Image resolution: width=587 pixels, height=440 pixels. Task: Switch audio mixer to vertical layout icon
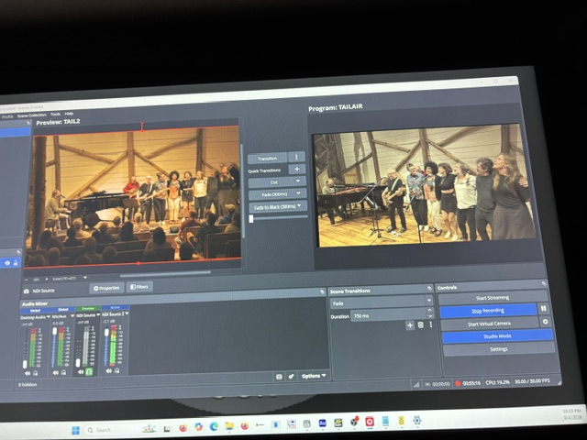(x=279, y=377)
